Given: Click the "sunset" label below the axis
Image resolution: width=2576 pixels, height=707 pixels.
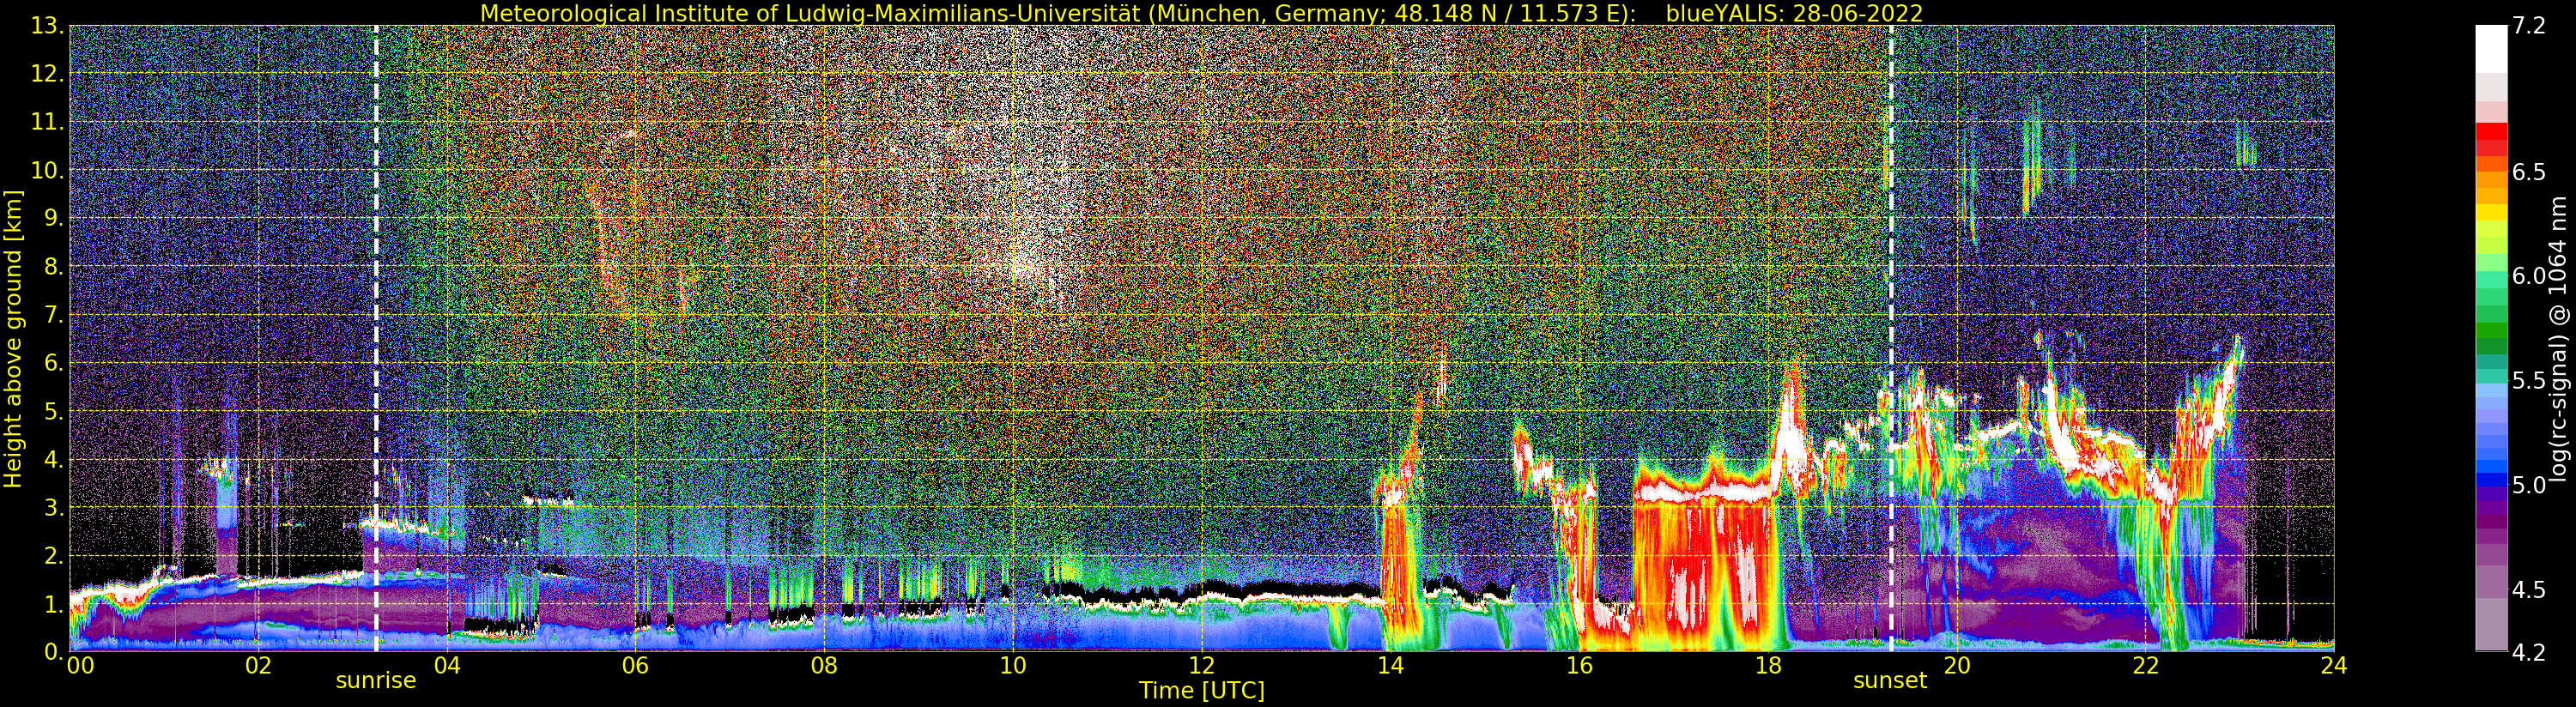Looking at the screenshot, I should [1890, 681].
